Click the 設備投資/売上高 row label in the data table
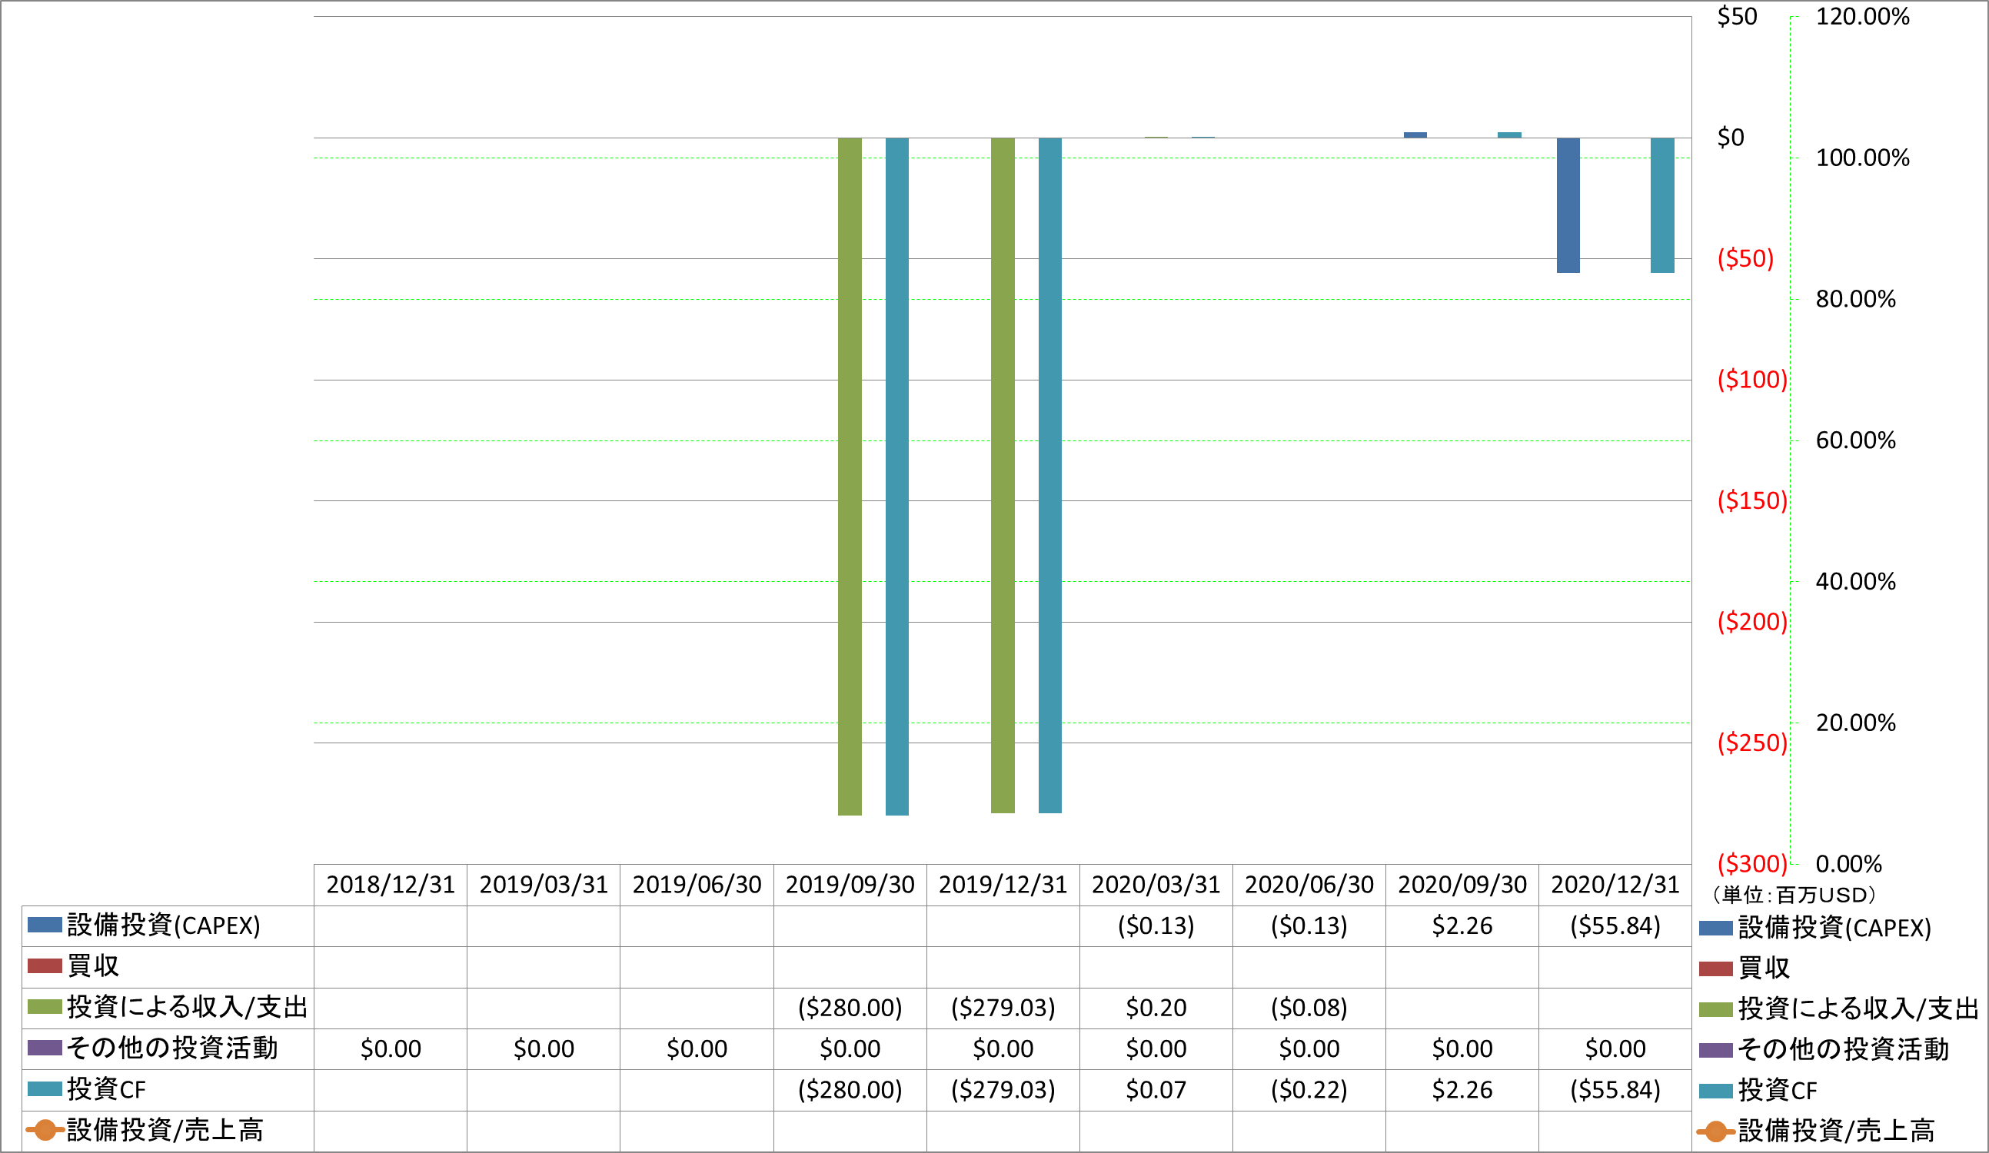This screenshot has height=1153, width=1989. point(165,1130)
